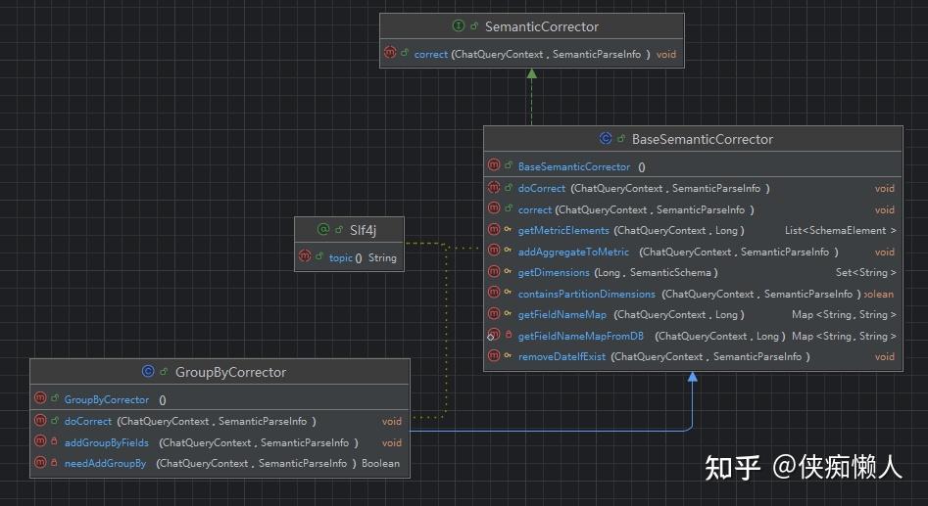Click the addGroupByFields method name
Image resolution: width=928 pixels, height=506 pixels.
pos(107,442)
